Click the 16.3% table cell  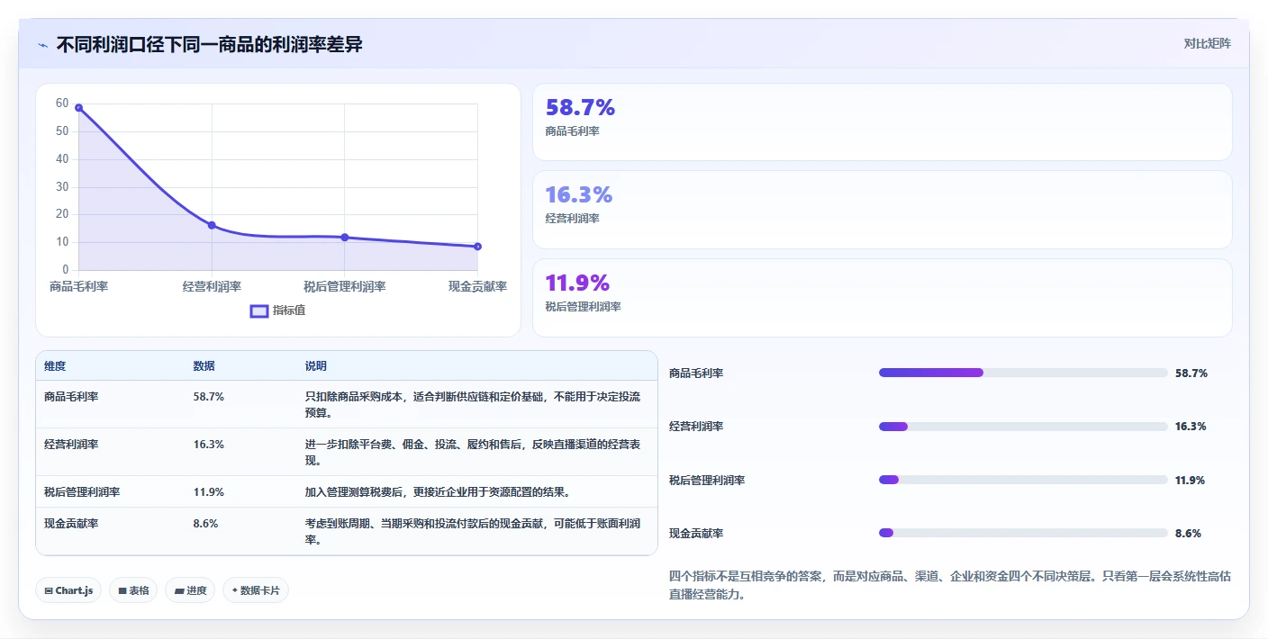pyautogui.click(x=208, y=445)
